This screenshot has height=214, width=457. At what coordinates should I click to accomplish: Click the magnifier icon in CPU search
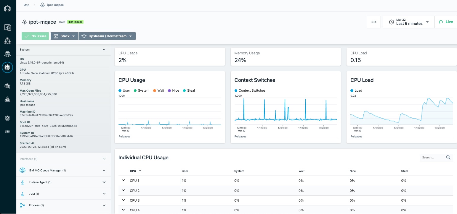pyautogui.click(x=448, y=158)
